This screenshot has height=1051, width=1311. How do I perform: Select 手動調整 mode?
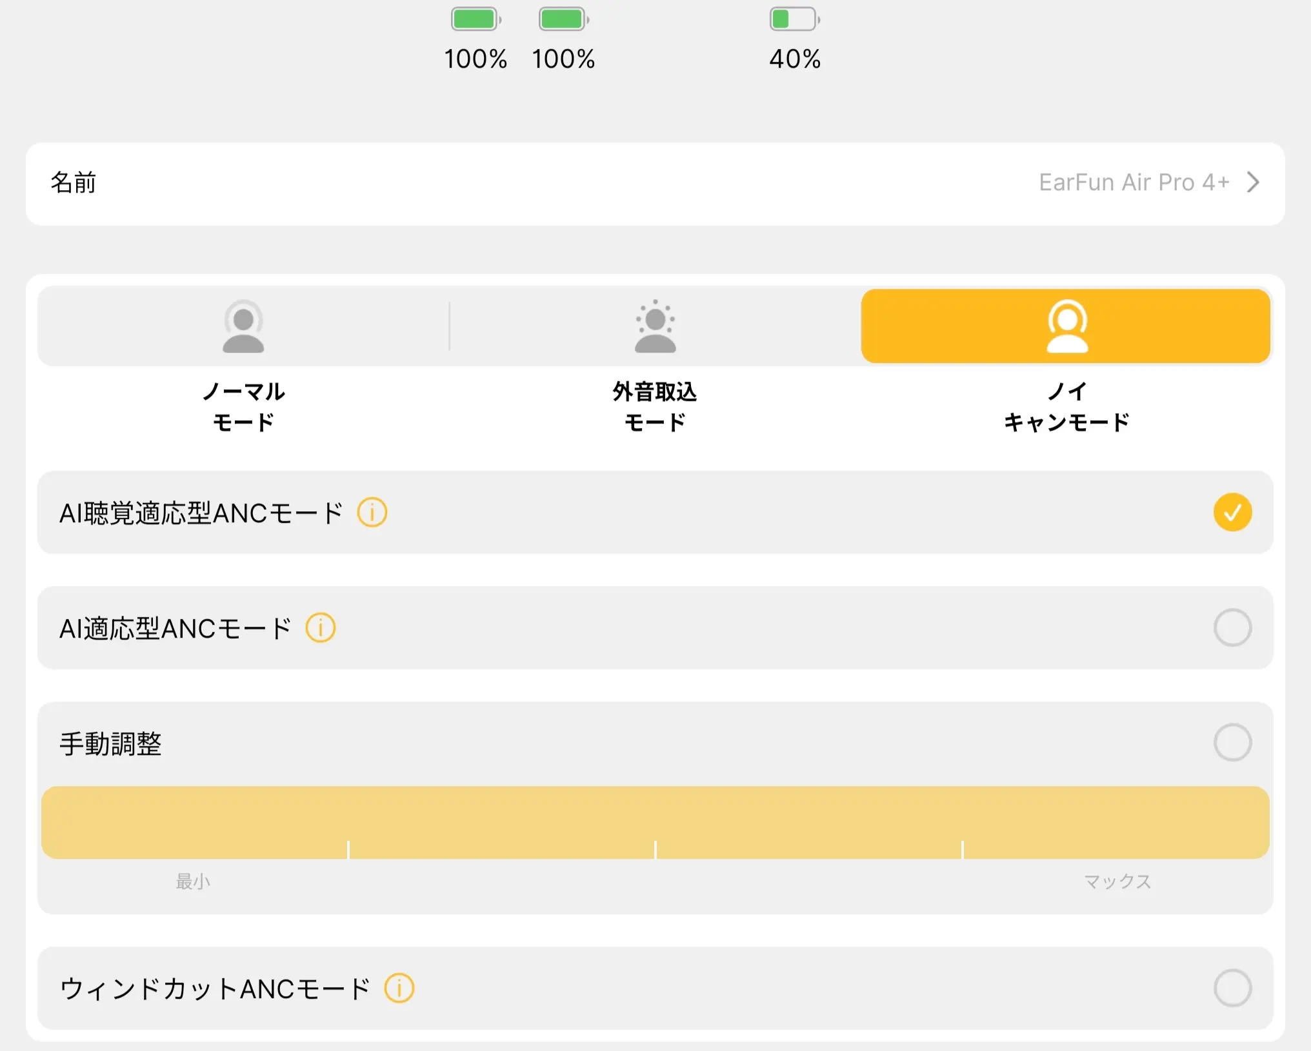(1232, 742)
